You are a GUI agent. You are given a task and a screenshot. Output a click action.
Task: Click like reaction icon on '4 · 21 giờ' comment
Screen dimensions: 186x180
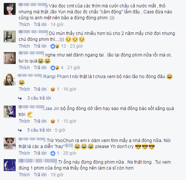53,68
